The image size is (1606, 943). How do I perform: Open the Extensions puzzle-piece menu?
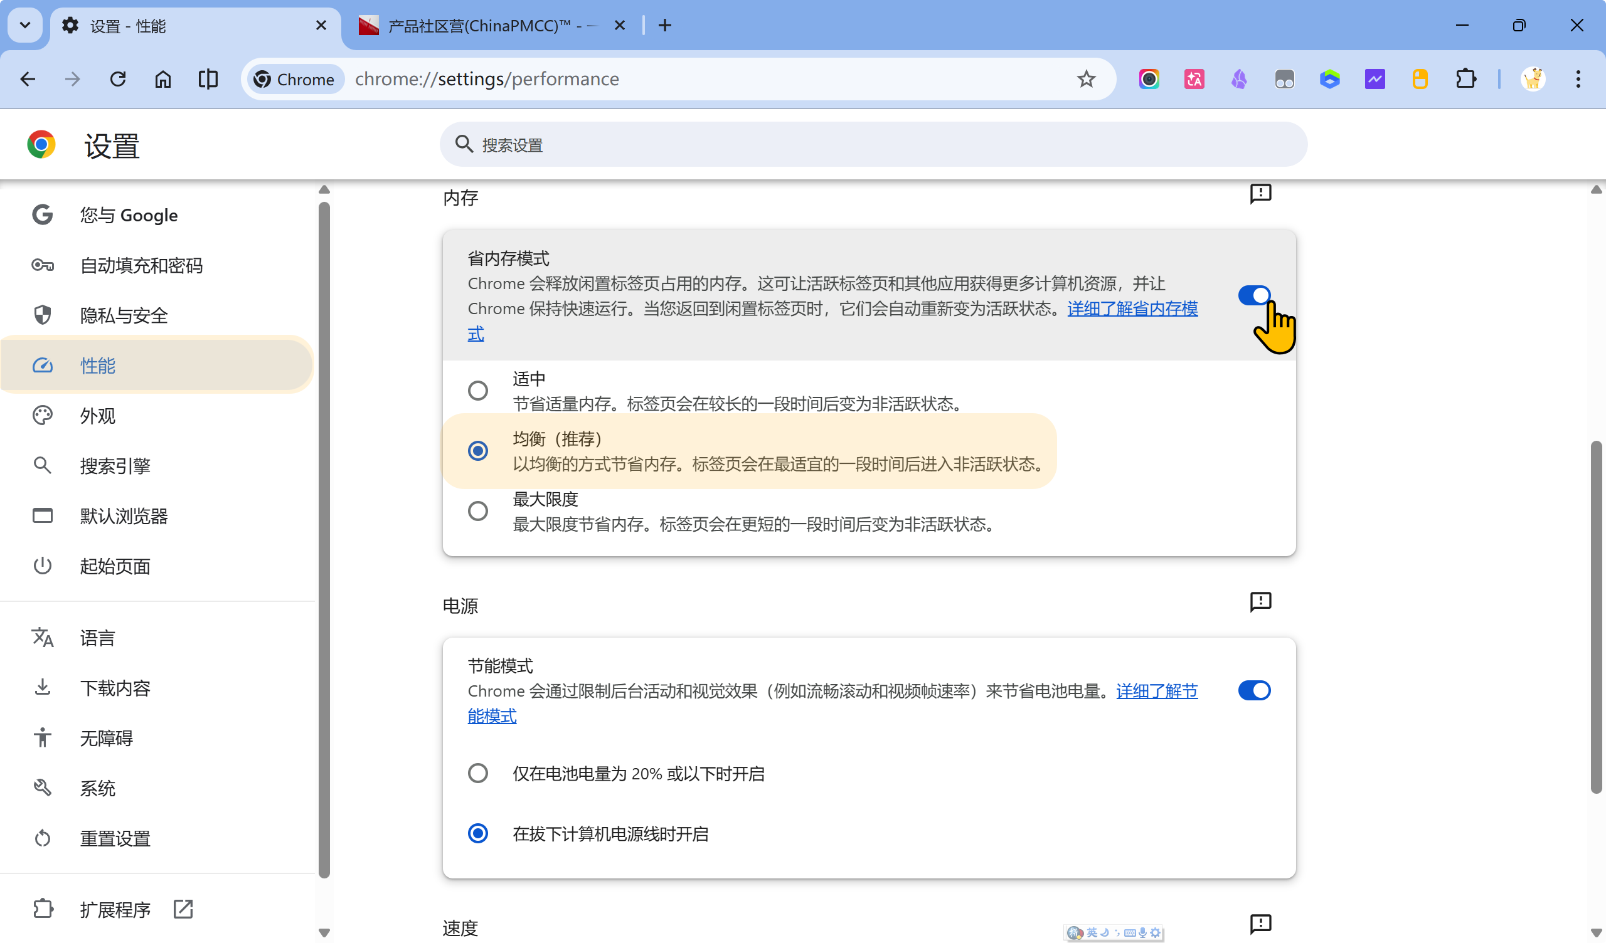pos(1465,79)
